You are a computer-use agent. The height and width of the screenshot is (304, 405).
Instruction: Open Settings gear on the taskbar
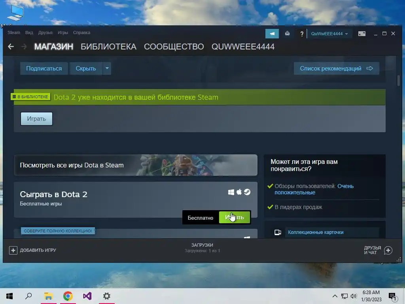coord(107,296)
